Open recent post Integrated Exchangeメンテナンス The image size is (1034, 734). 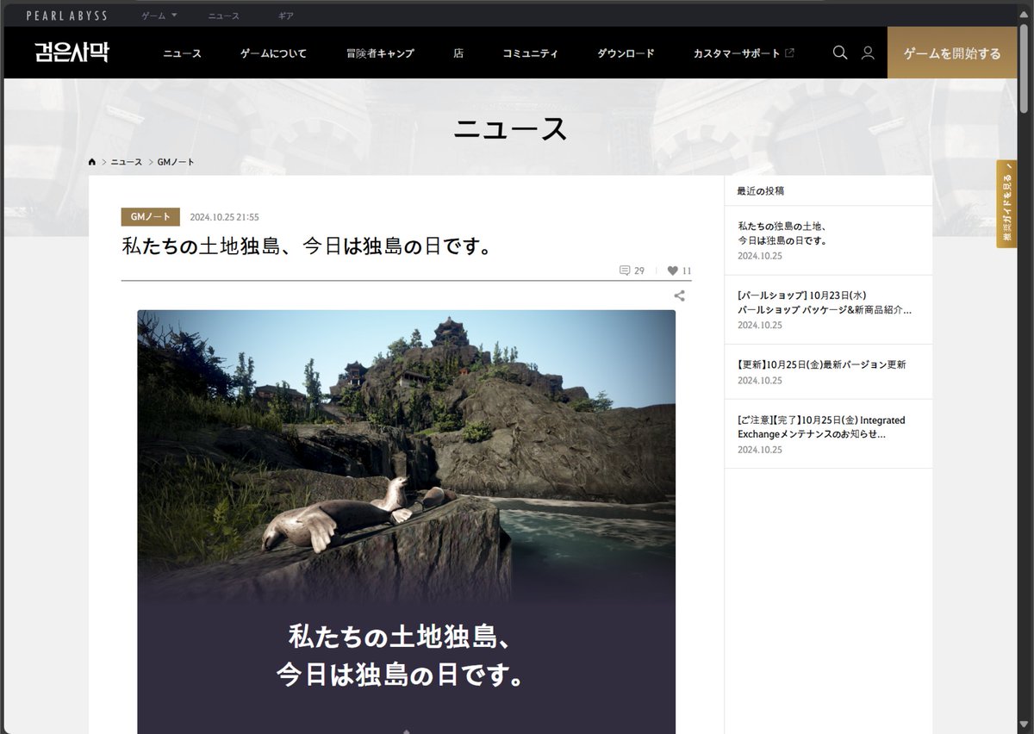pyautogui.click(x=828, y=434)
